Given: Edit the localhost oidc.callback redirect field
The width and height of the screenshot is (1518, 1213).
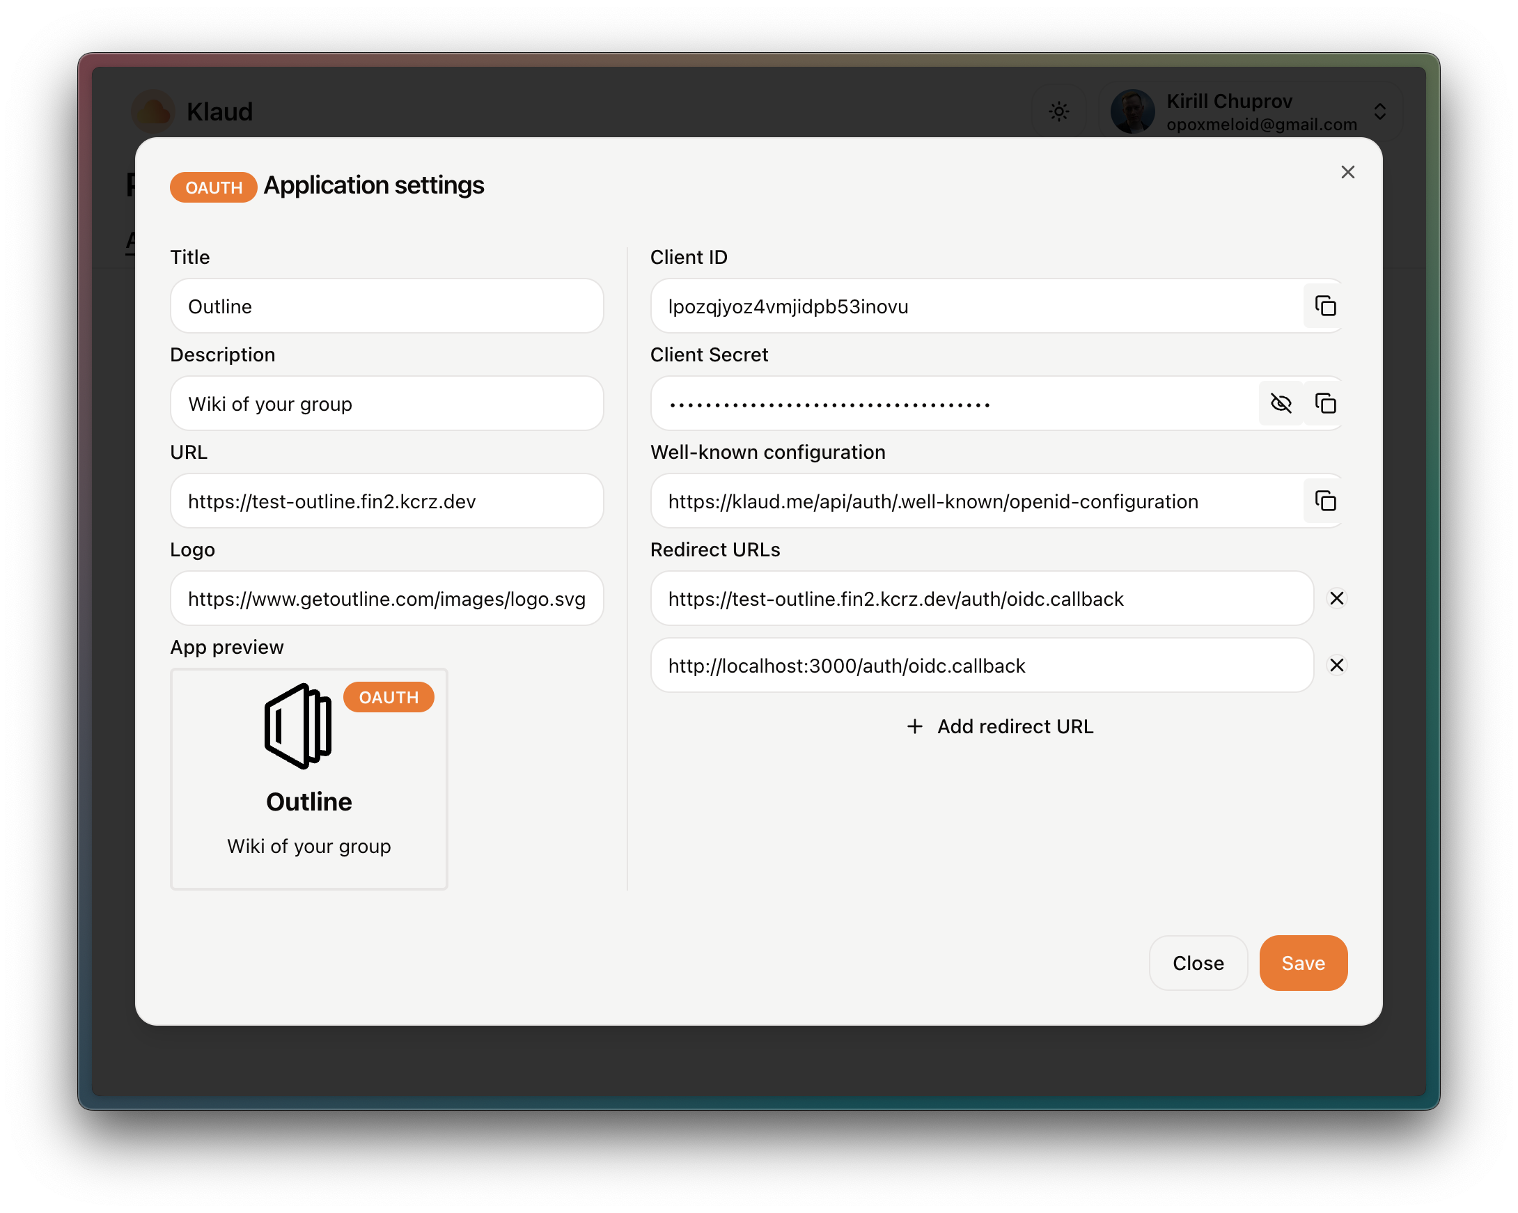Looking at the screenshot, I should (983, 665).
